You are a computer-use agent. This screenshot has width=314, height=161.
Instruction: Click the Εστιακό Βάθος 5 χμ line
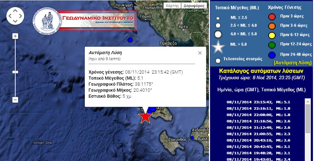(x=110, y=96)
